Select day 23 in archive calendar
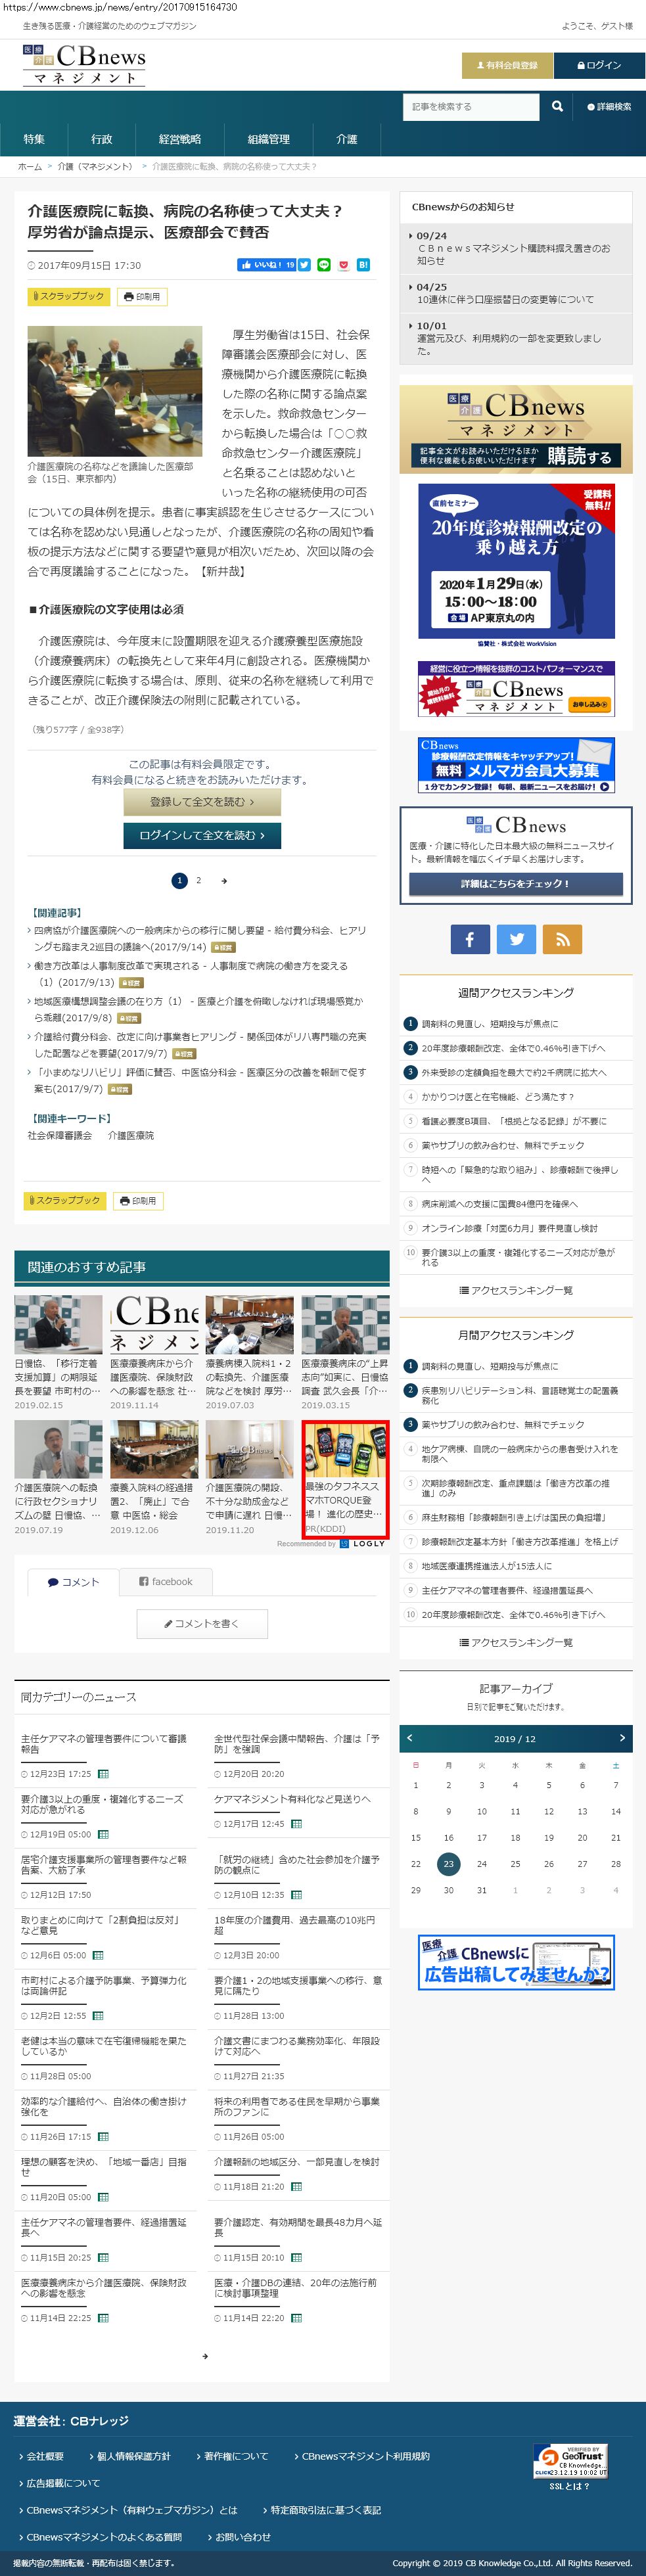Screen dimensions: 646x2576 pyautogui.click(x=448, y=1863)
